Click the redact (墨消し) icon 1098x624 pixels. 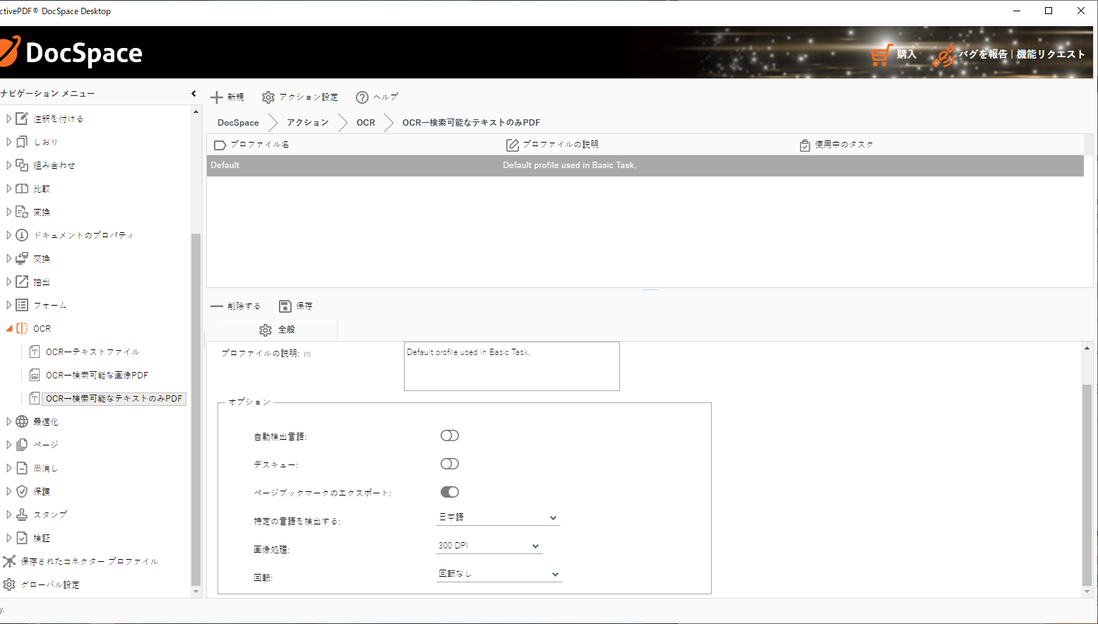coord(22,468)
